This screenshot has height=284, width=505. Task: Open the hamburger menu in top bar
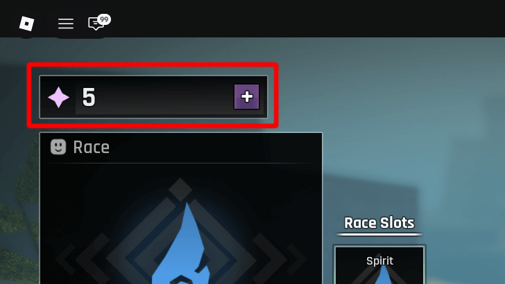(x=66, y=24)
